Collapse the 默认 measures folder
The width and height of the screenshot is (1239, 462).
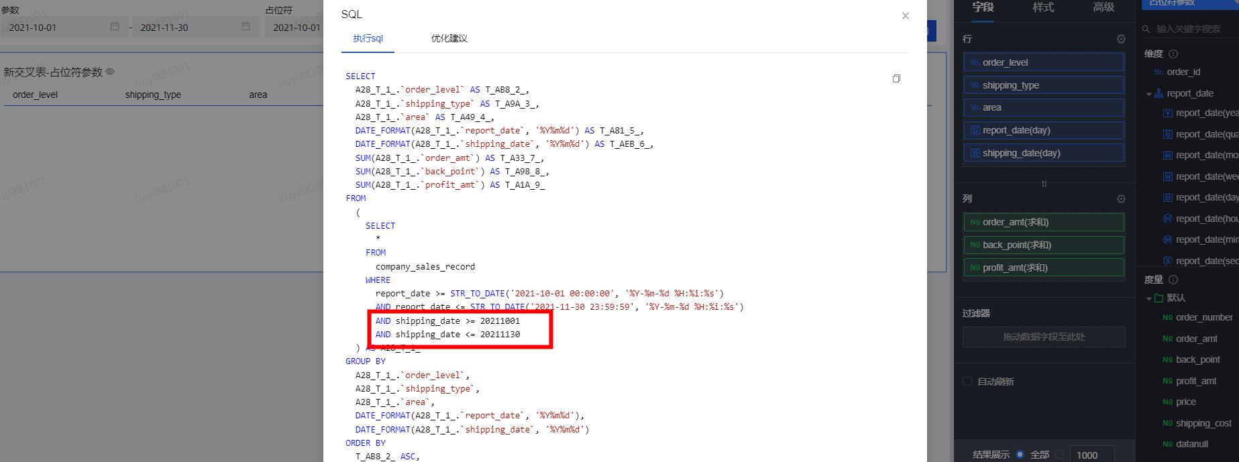coord(1149,298)
